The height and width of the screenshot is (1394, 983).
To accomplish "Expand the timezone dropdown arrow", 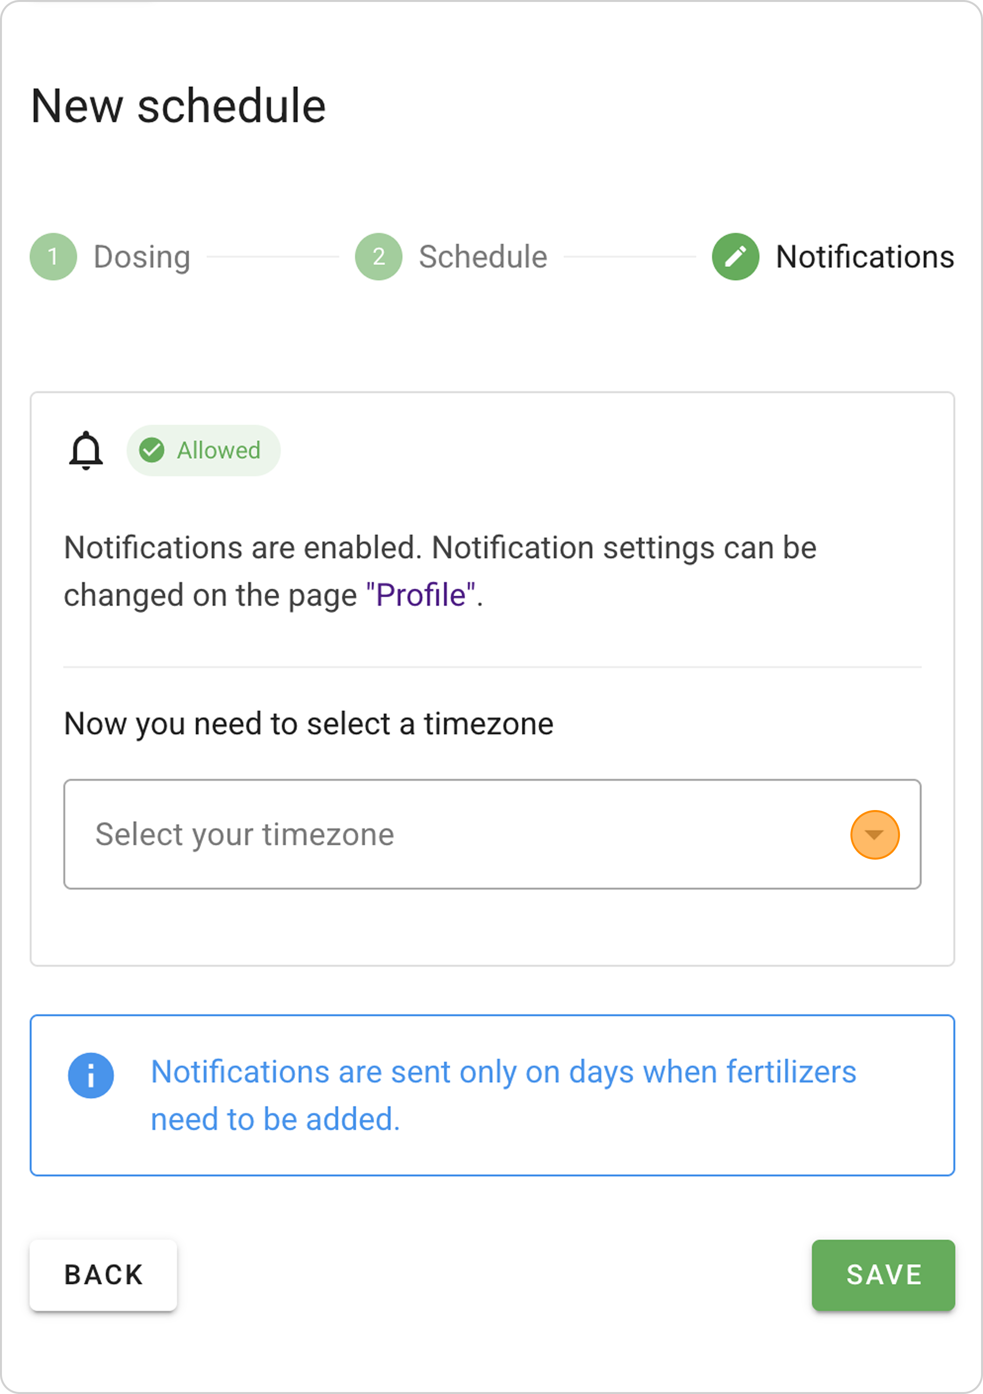I will point(874,835).
